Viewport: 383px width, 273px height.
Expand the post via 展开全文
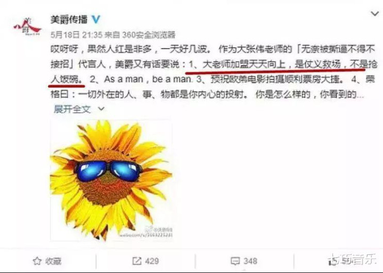[x=72, y=109]
